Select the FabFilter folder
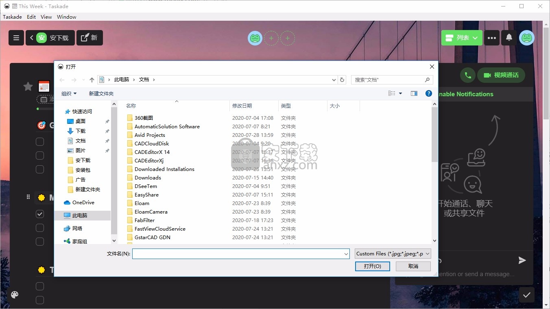The width and height of the screenshot is (550, 309). click(145, 220)
